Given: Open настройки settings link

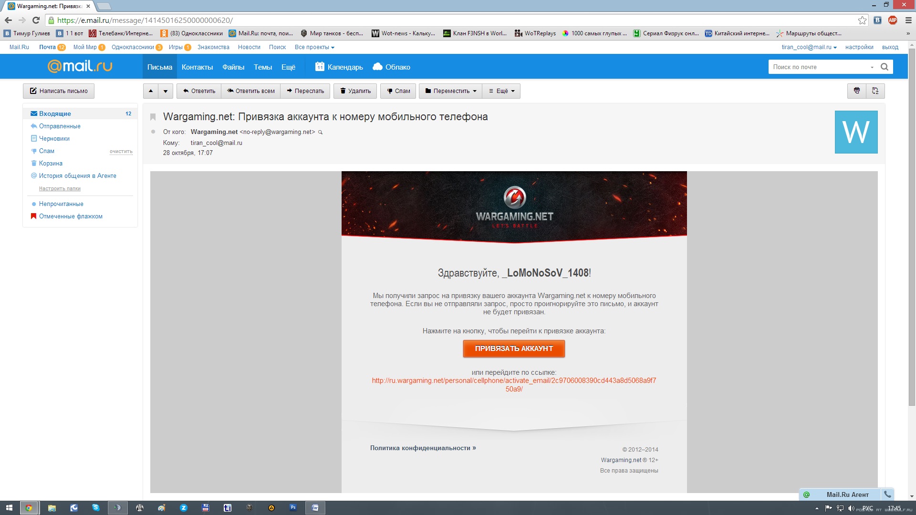Looking at the screenshot, I should [859, 47].
